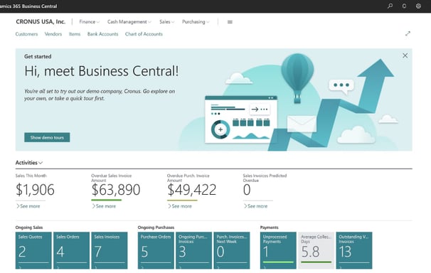This screenshot has width=431, height=273.
Task: Click the Show demo tours button
Action: click(47, 137)
